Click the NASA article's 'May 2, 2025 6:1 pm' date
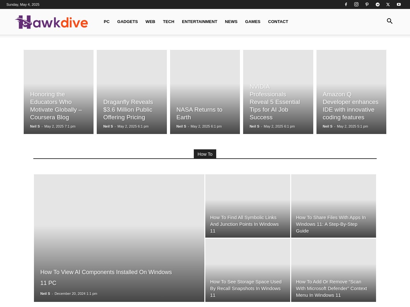410x307 pixels. [206, 126]
